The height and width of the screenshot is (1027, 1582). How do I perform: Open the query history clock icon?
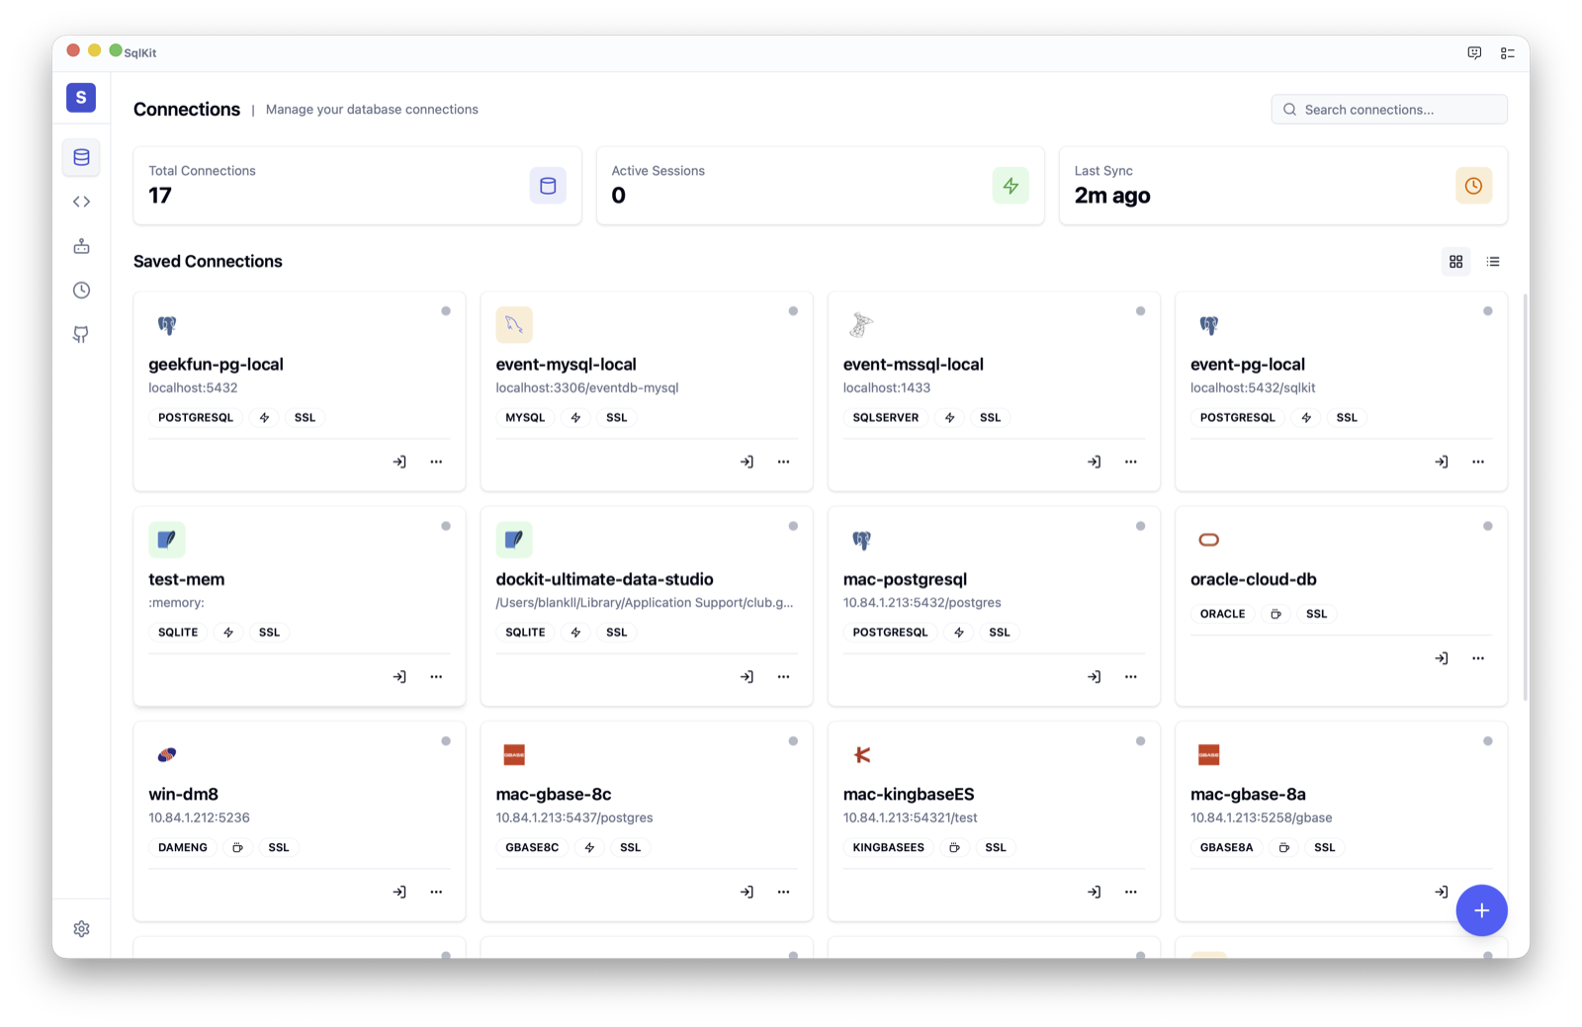pos(81,290)
